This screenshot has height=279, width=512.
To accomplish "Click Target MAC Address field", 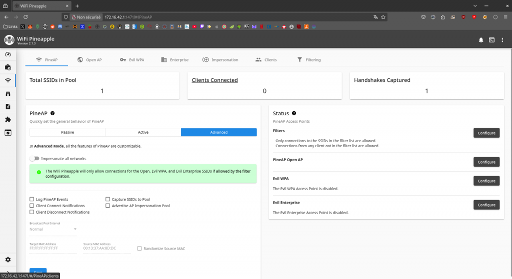I will (53, 249).
